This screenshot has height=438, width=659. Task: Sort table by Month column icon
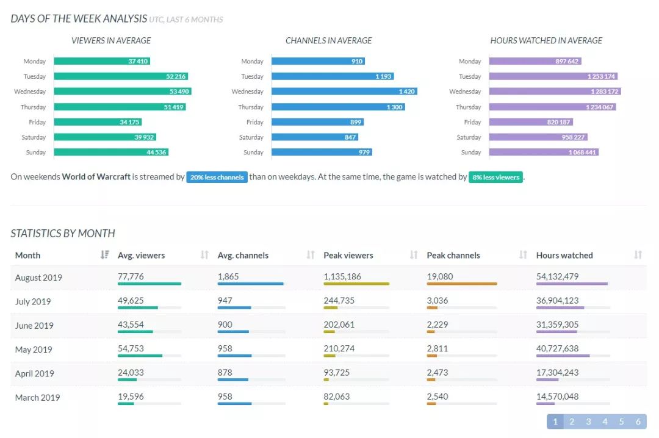click(x=105, y=255)
